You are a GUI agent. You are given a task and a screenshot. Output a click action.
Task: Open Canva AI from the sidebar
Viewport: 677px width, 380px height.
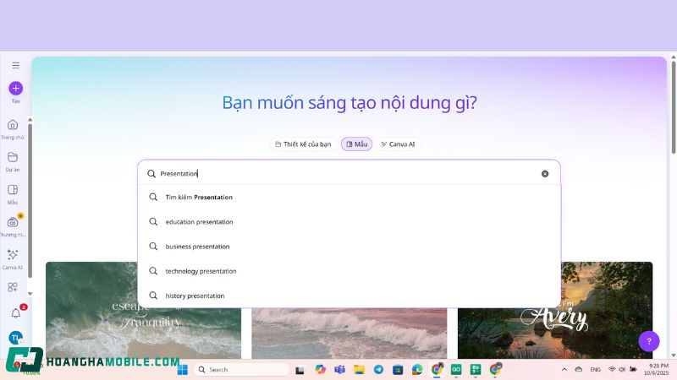(13, 259)
